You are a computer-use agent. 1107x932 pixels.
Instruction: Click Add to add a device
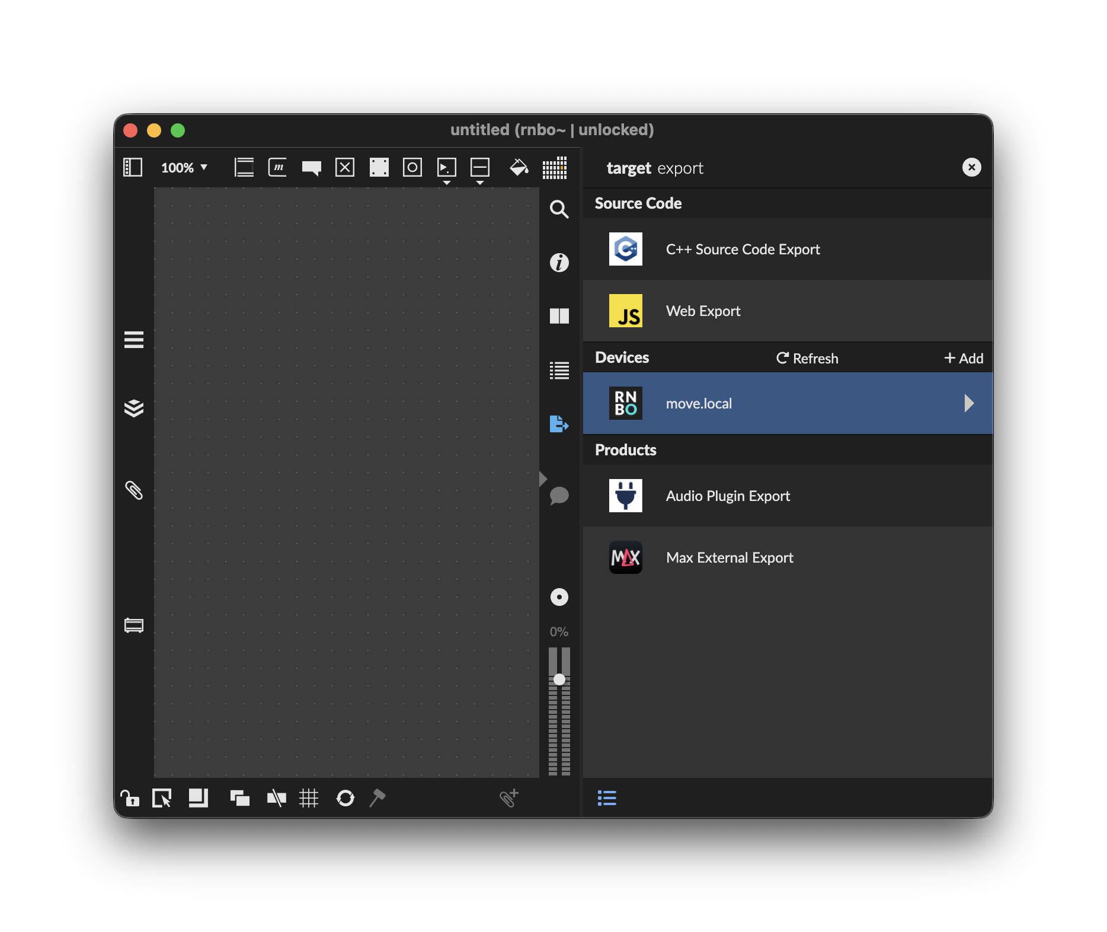[964, 358]
